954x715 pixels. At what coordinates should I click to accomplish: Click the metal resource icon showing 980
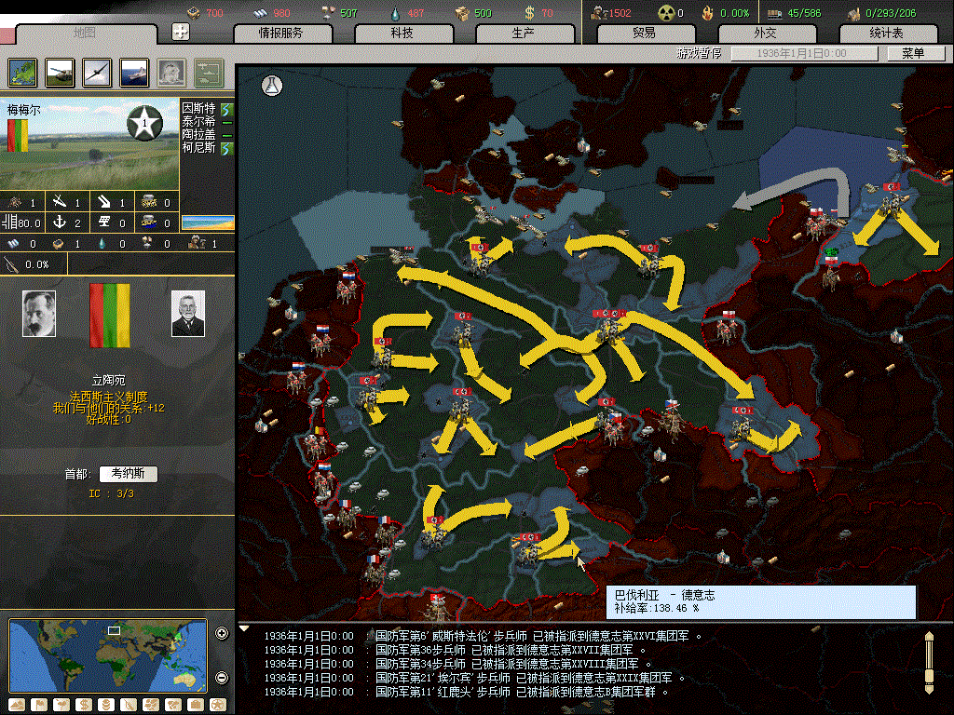[x=261, y=13]
